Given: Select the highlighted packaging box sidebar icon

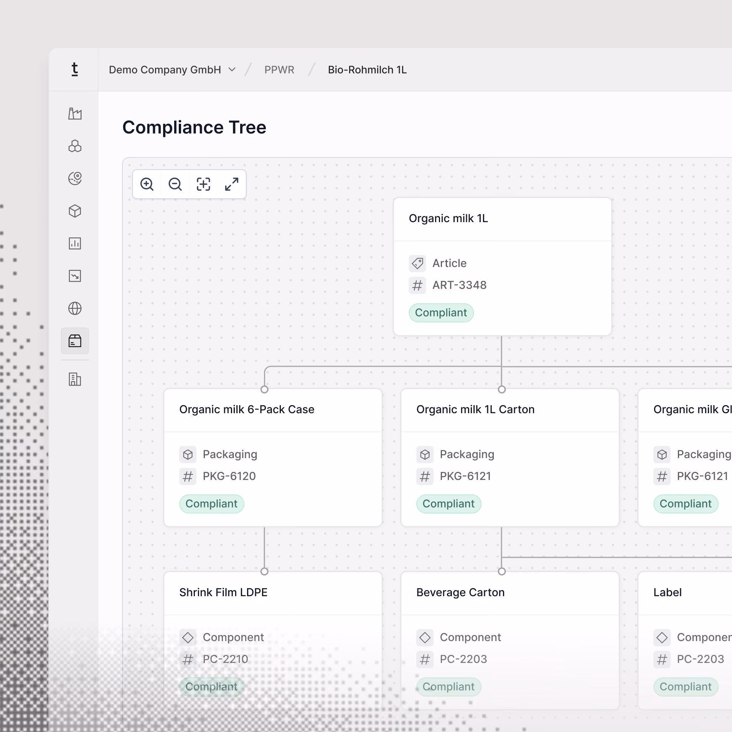Looking at the screenshot, I should click(x=75, y=341).
